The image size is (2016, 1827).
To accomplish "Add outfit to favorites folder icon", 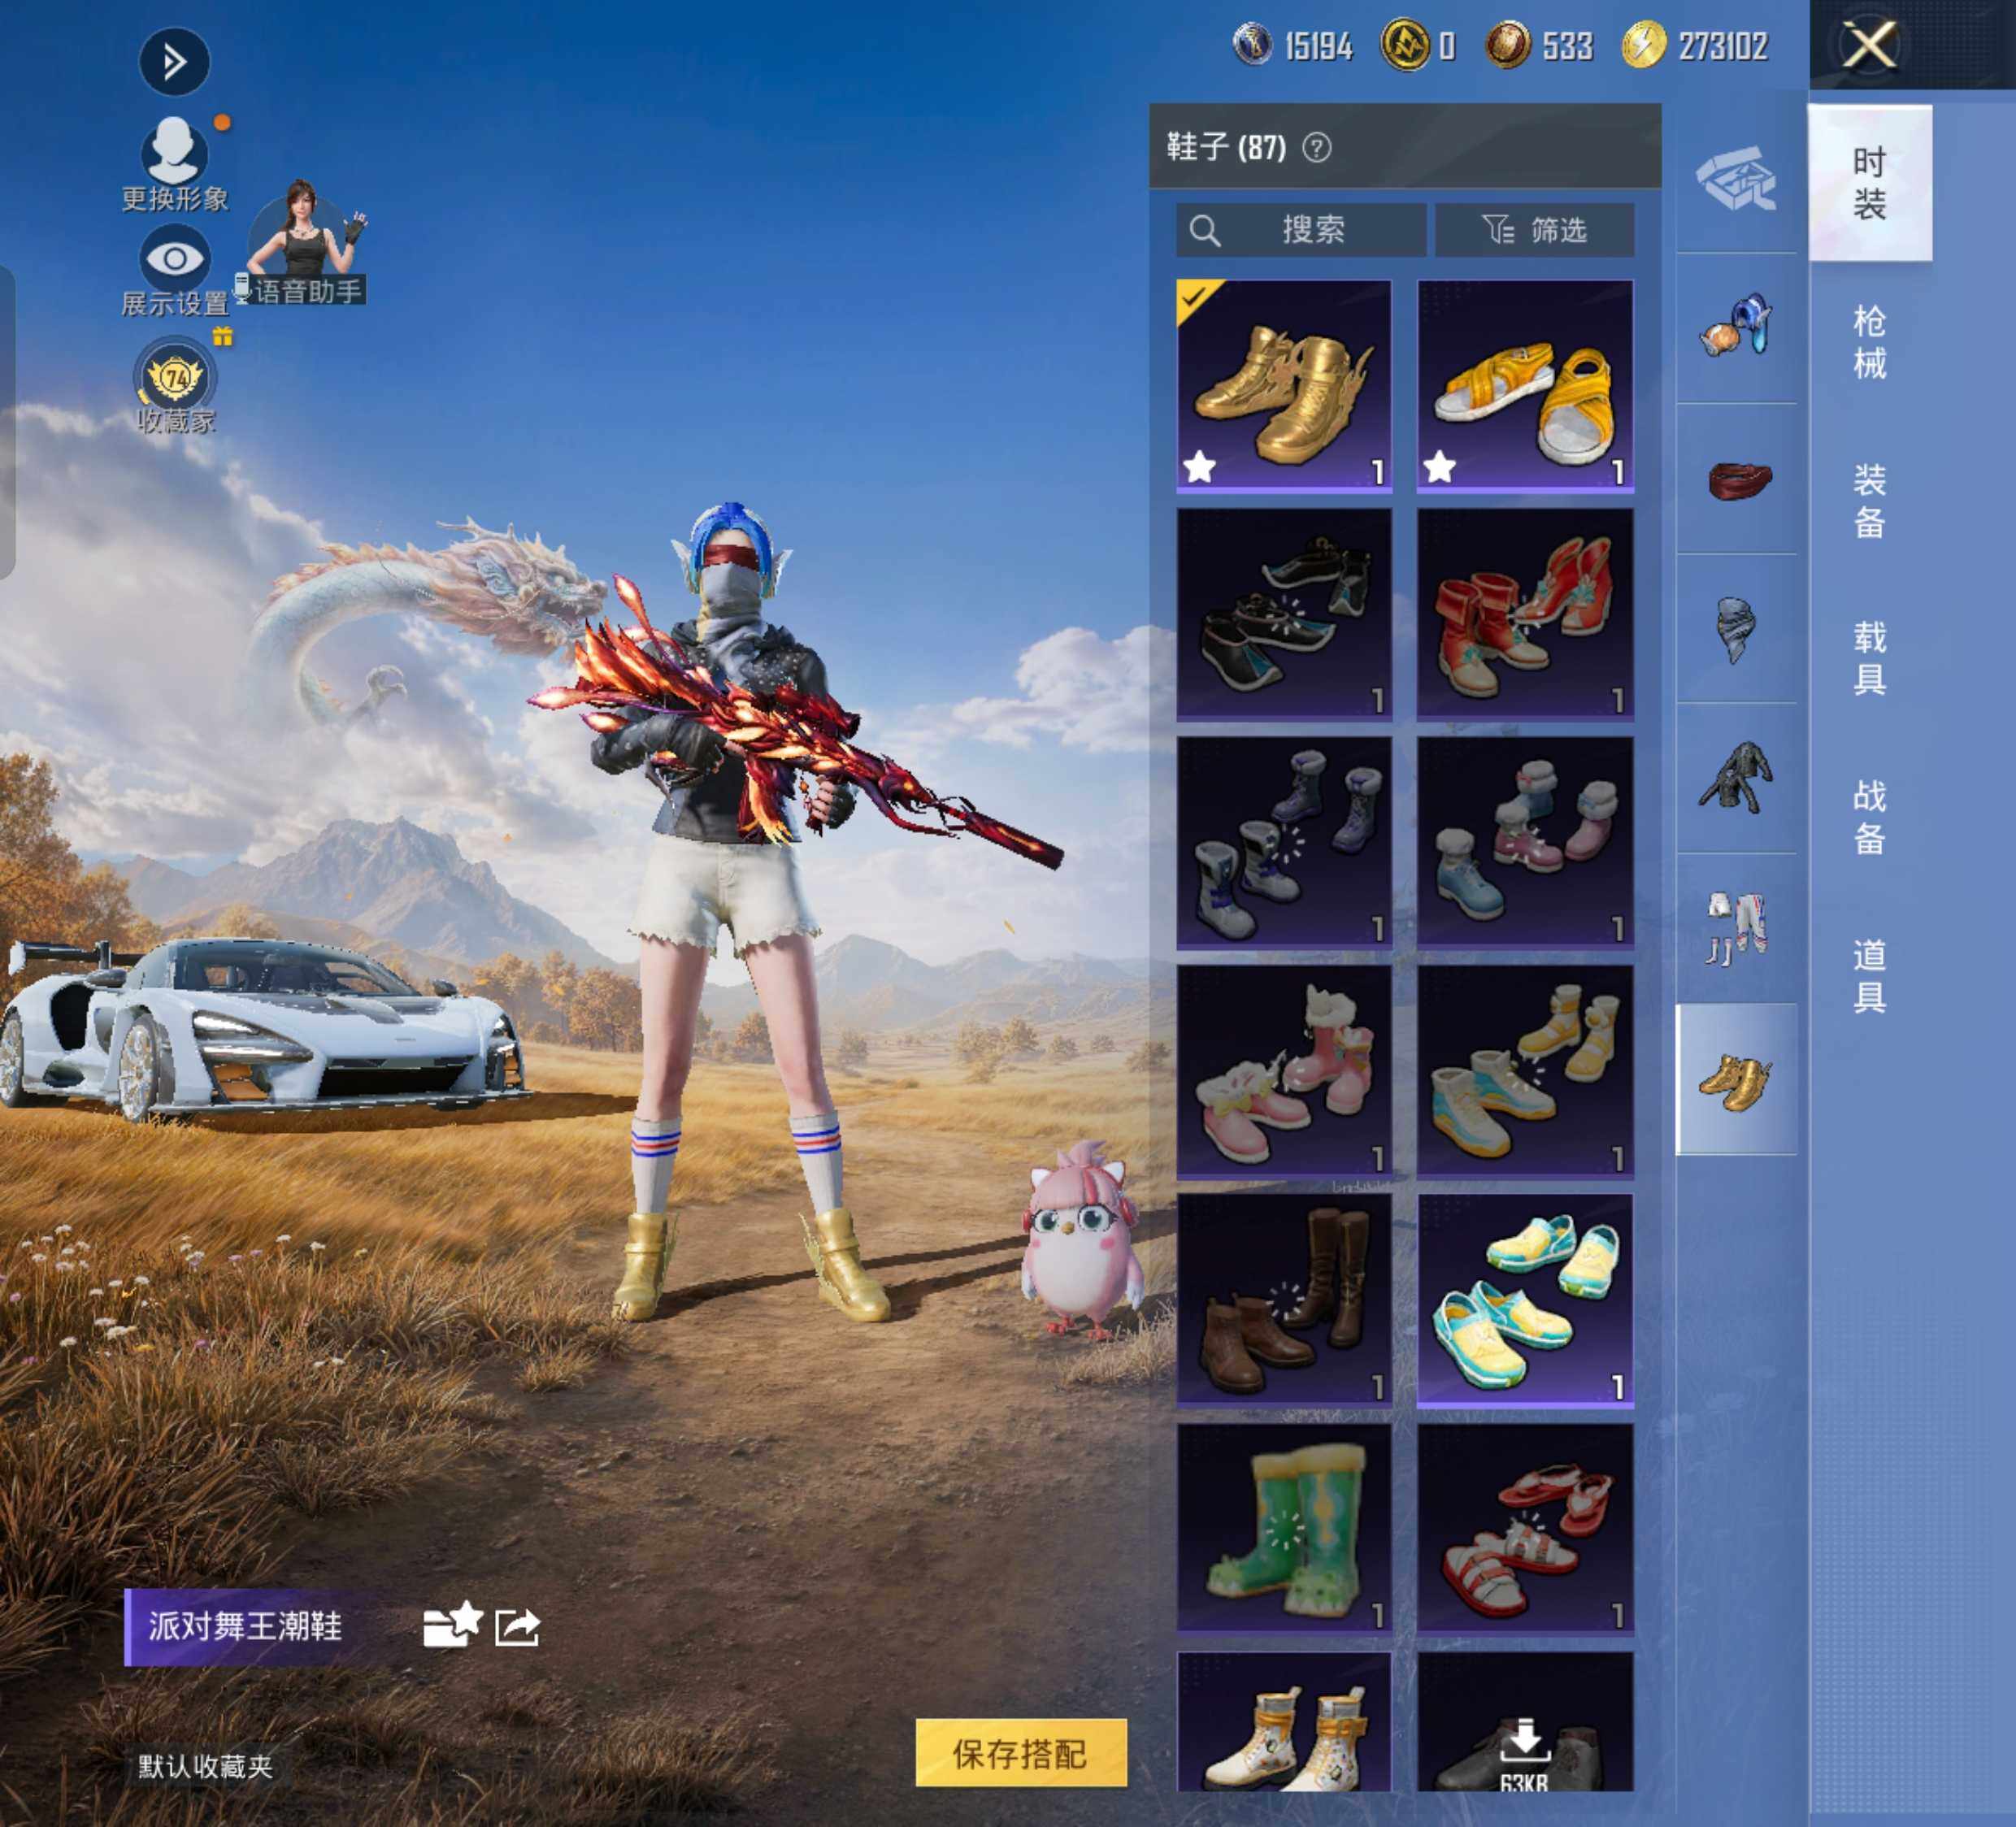I will tap(452, 1625).
